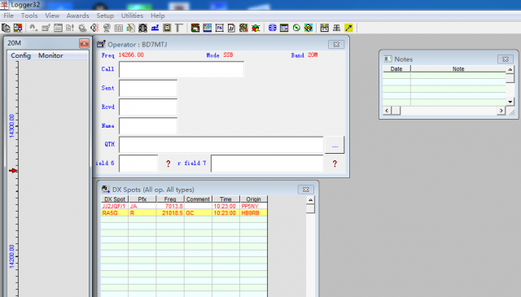Click the Notes horizontal scroll left arrow
Viewport: 521px width, 297px height.
click(387, 111)
